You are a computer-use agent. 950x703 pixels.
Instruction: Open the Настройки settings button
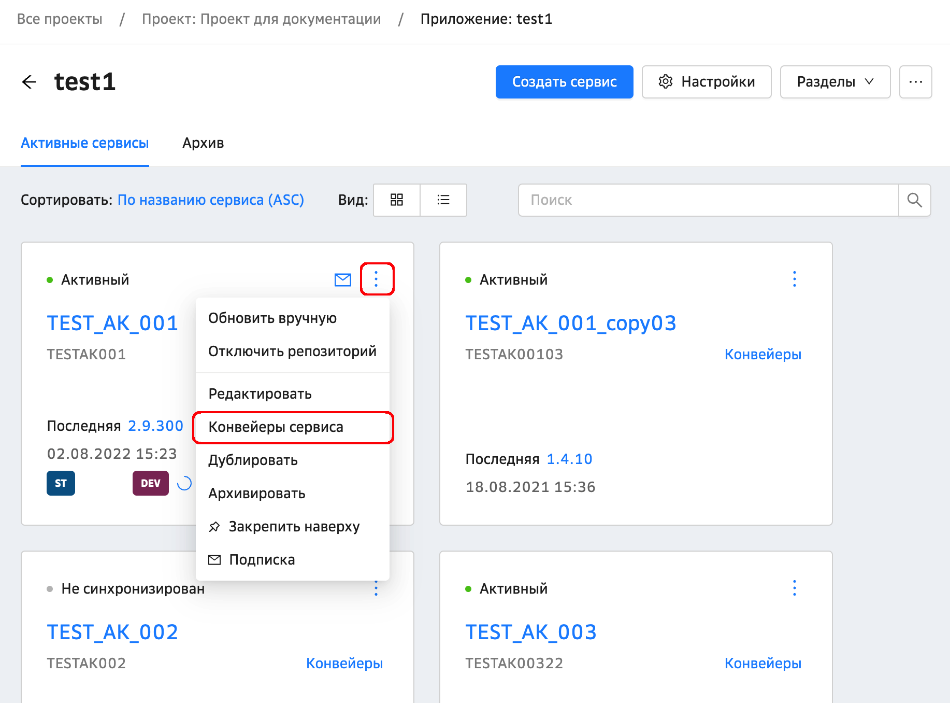[707, 82]
